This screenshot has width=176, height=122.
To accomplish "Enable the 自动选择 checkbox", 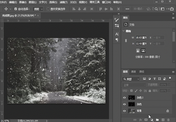I will (15, 9).
